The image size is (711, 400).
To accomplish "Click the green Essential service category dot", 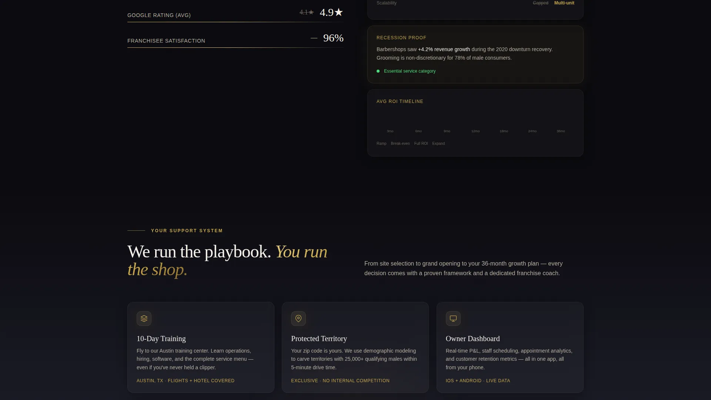I will pos(378,71).
